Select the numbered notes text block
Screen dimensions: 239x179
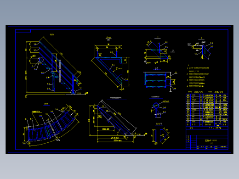(198, 76)
